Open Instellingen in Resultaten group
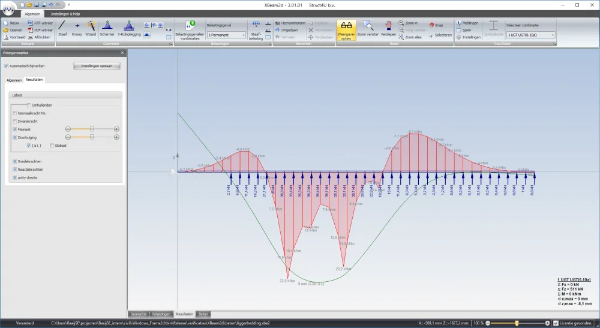 pyautogui.click(x=468, y=37)
